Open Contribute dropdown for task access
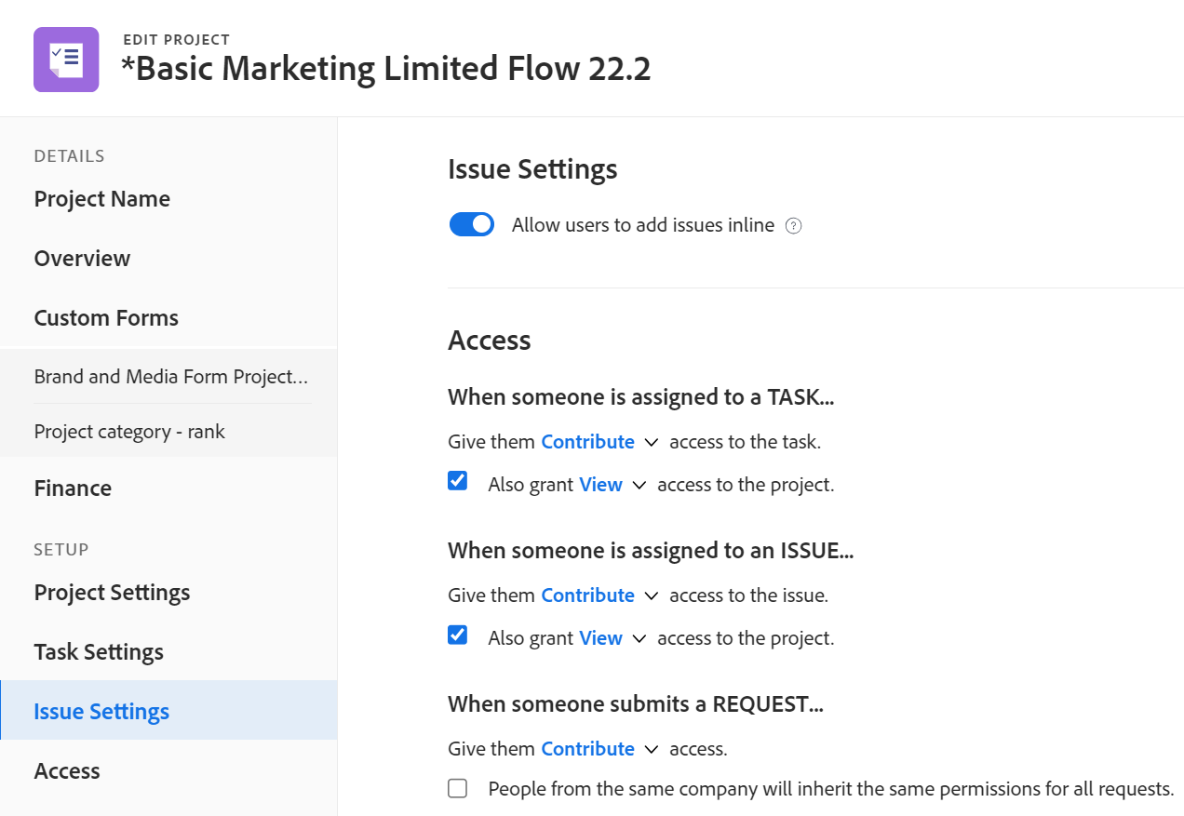 pyautogui.click(x=599, y=442)
